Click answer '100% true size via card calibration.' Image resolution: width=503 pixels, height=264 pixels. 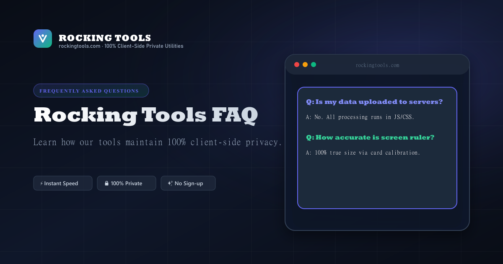pos(363,153)
